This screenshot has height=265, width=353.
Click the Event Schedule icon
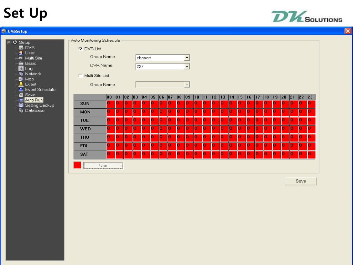coord(21,89)
